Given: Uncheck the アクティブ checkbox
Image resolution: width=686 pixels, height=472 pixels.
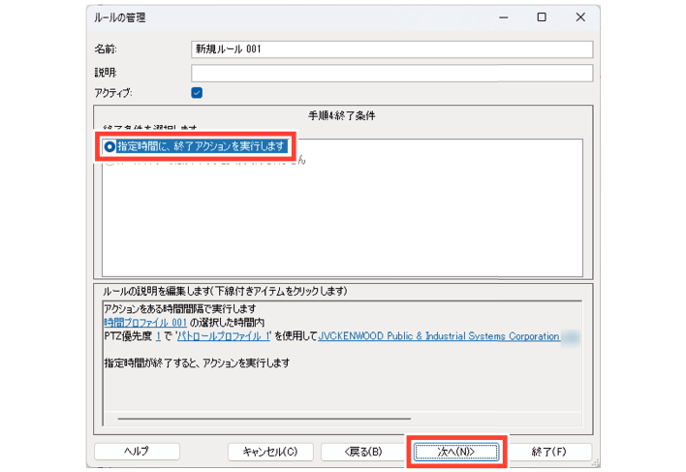Looking at the screenshot, I should tap(197, 93).
